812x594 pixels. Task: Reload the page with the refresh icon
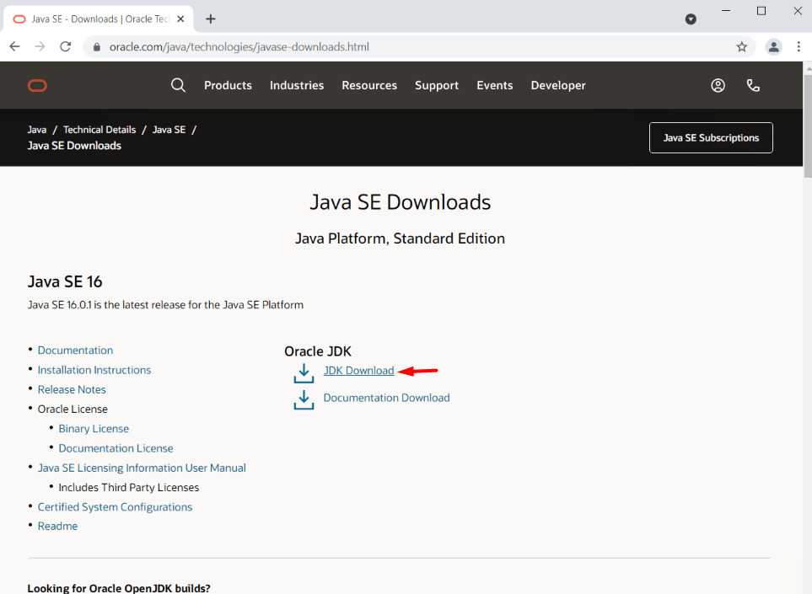pos(65,46)
